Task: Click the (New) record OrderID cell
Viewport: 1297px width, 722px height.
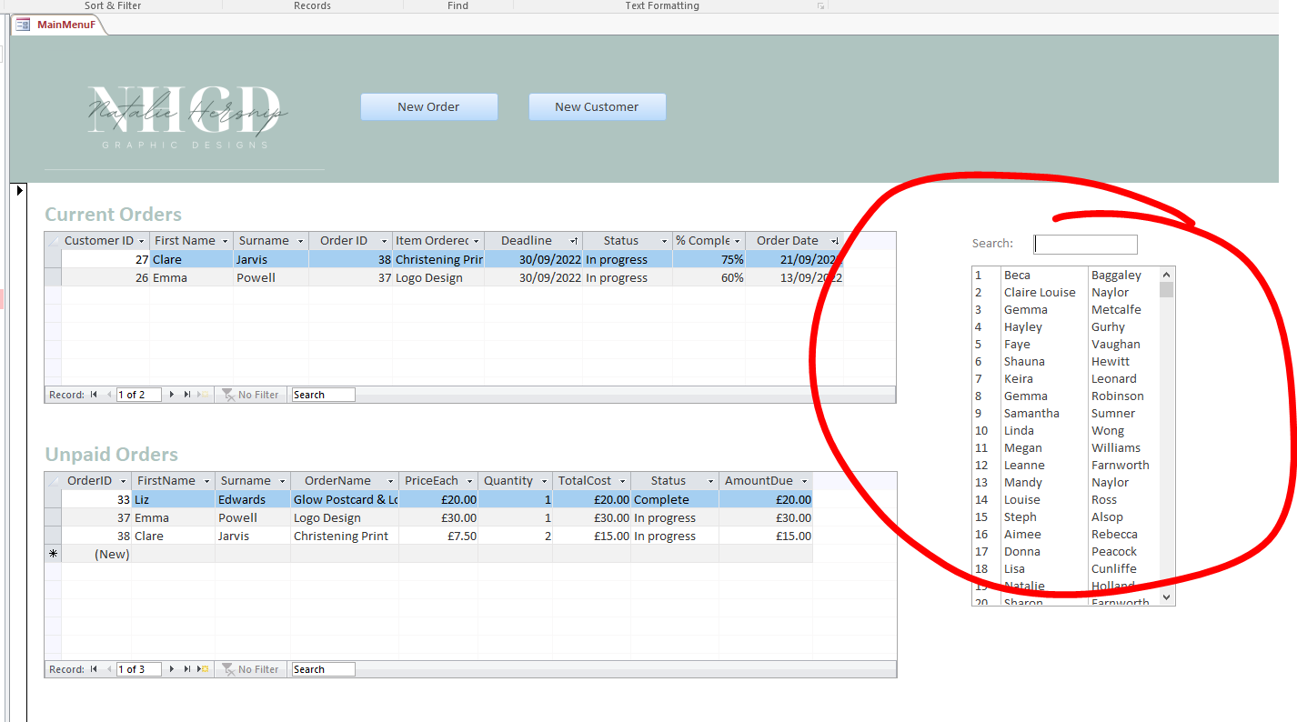Action: point(96,554)
